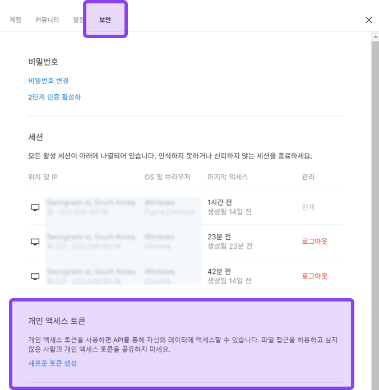Click the 개인 액세스 토큰 heading
The width and height of the screenshot is (379, 390).
[57, 321]
